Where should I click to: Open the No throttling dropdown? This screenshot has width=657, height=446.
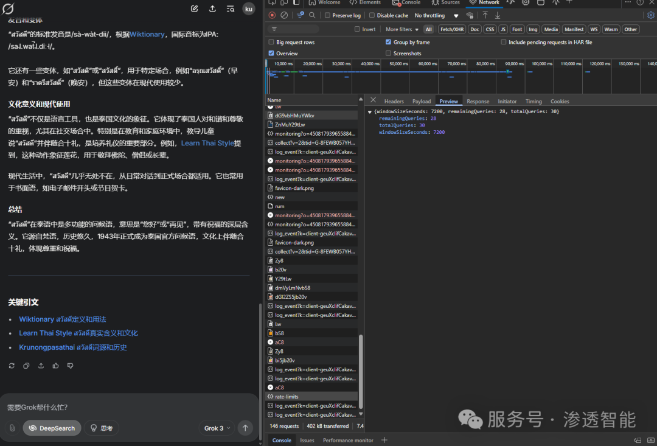pos(436,15)
